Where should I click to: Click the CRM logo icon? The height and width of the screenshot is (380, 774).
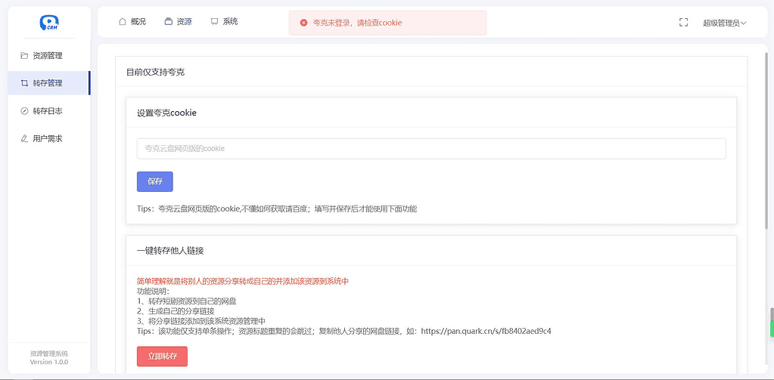(49, 22)
